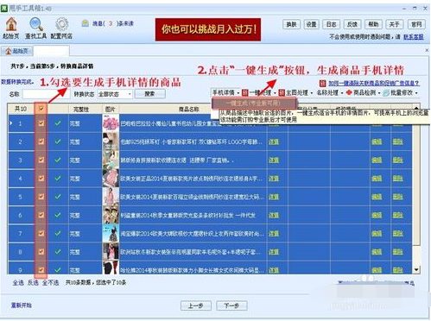Image resolution: width=431 pixels, height=321 pixels.
Task: Toggle the select-all checkbox in table header
Action: click(41, 109)
